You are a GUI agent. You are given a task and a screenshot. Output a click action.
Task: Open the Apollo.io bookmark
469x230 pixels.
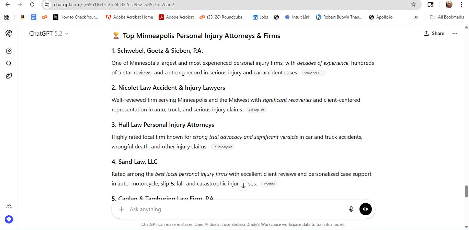381,17
